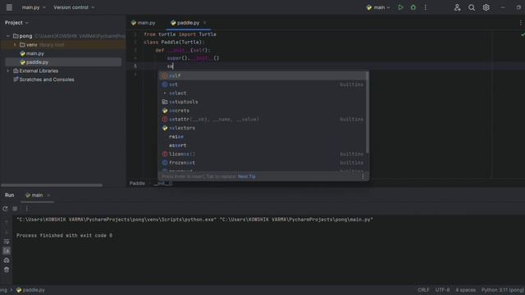Rerun main with the Run panel rerun icon
Screen dimensions: 525x295
click(5, 208)
